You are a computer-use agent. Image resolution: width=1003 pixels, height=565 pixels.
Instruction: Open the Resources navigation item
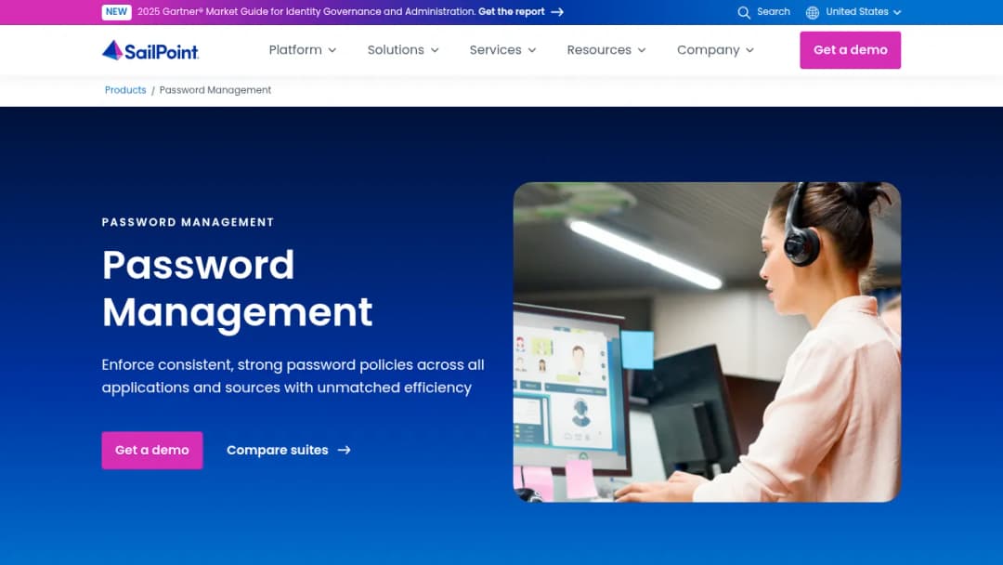606,50
